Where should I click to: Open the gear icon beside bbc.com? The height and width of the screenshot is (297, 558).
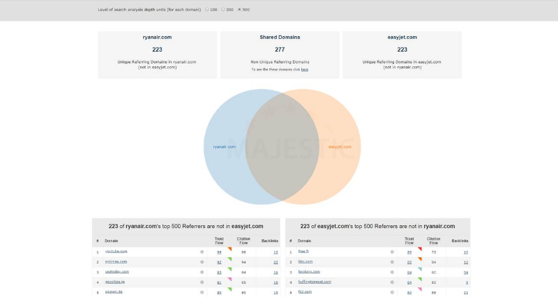392,262
